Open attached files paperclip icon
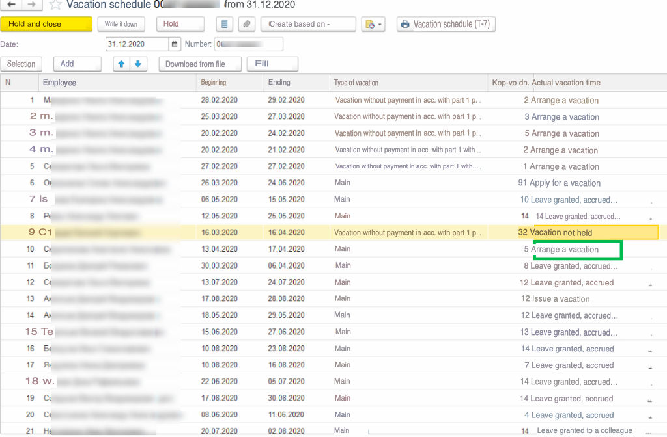Image resolution: width=667 pixels, height=437 pixels. click(x=246, y=24)
